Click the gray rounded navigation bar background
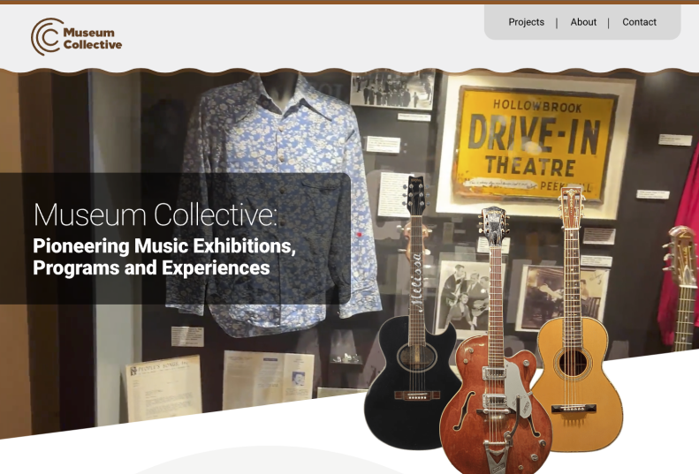 pos(582,22)
